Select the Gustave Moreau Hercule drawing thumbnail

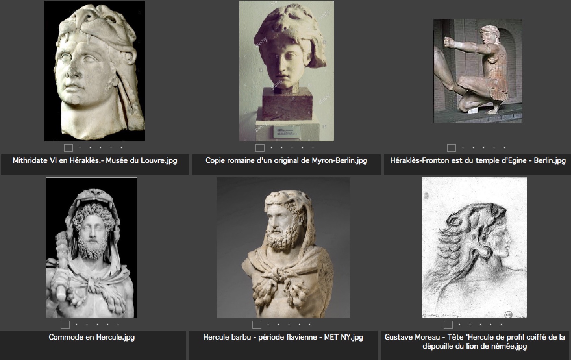pyautogui.click(x=475, y=248)
